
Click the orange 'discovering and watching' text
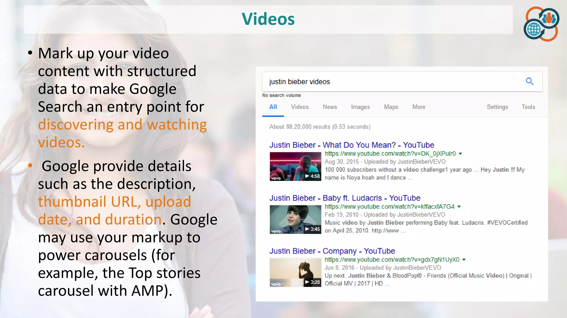coord(122,125)
